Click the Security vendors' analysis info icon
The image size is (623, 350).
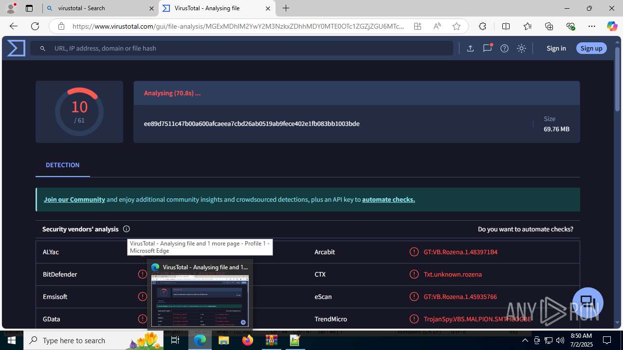127,229
